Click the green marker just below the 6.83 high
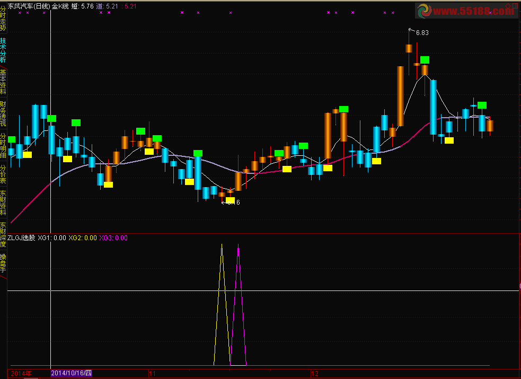 [425, 60]
